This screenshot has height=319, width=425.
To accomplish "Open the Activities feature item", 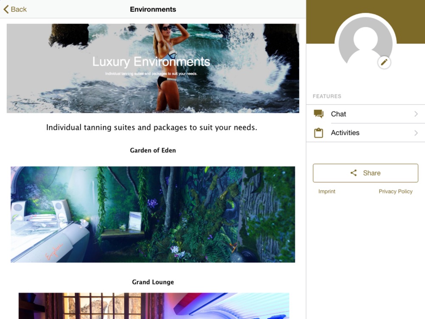I will pyautogui.click(x=365, y=133).
